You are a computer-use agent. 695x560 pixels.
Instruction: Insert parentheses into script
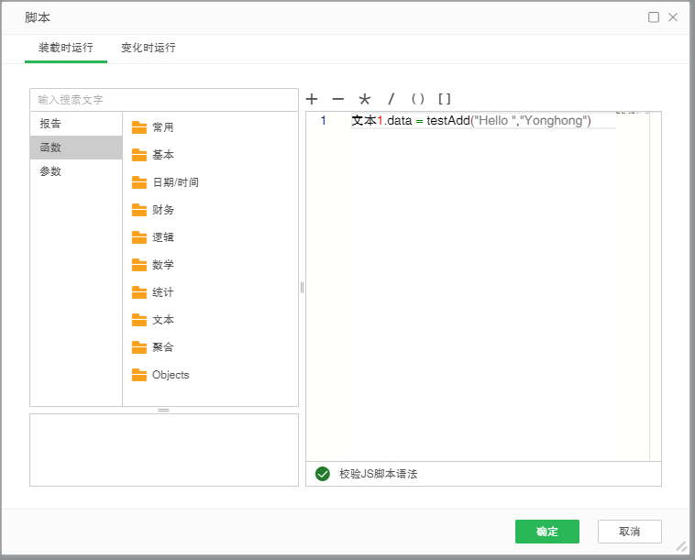(418, 99)
